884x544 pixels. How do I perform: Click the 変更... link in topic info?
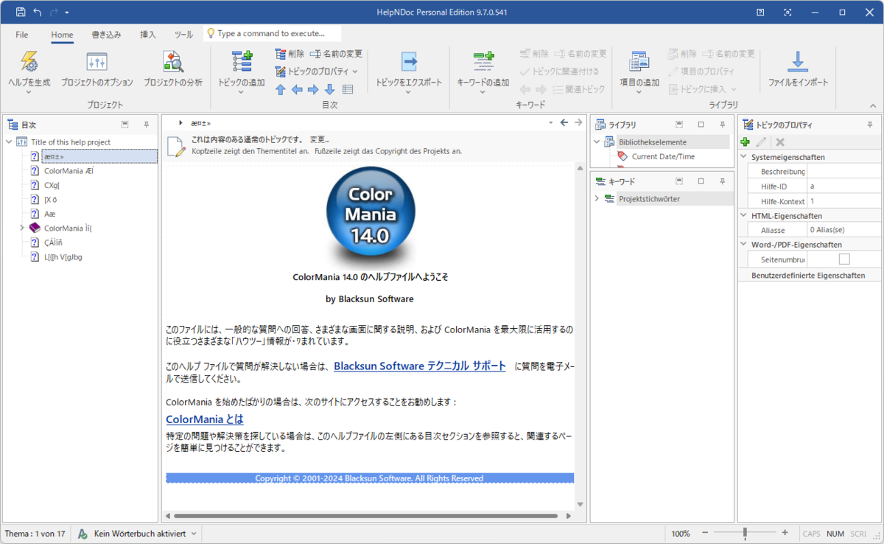319,139
